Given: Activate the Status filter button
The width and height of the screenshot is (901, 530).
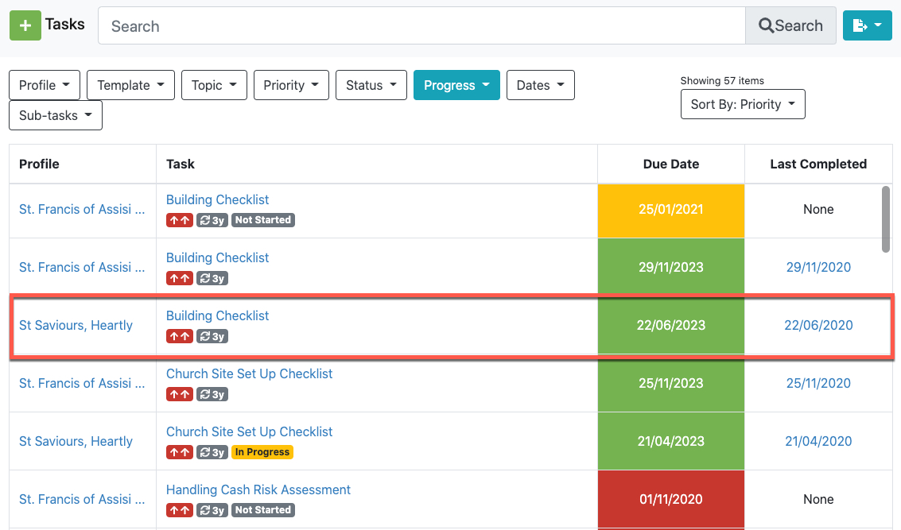Looking at the screenshot, I should 371,85.
